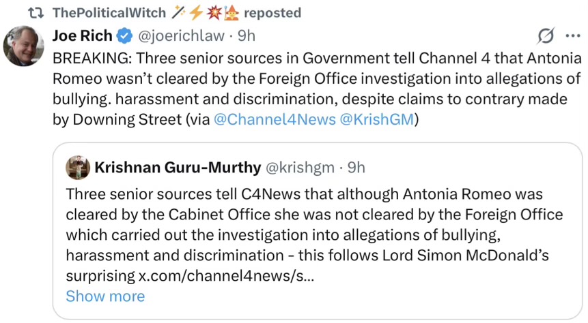Click the "reposted" label at the top
The image size is (588, 323).
(272, 13)
